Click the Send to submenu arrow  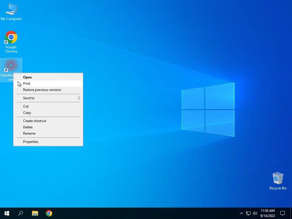click(x=79, y=98)
